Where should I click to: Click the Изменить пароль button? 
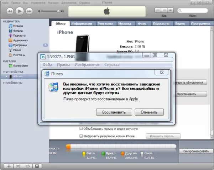click(163, 136)
